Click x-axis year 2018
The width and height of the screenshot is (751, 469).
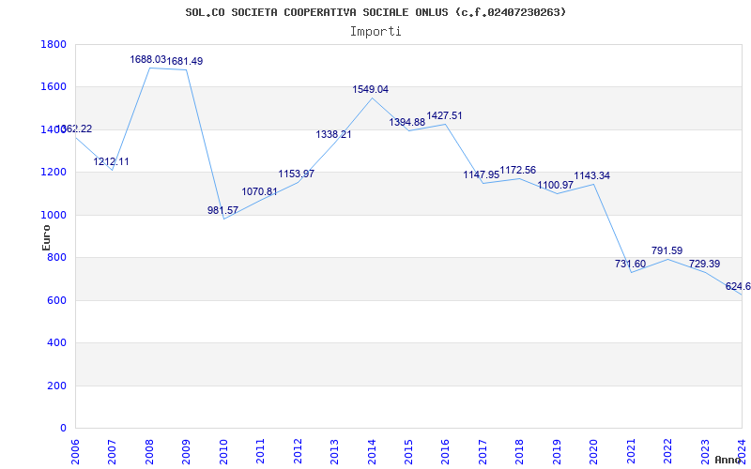520,451
